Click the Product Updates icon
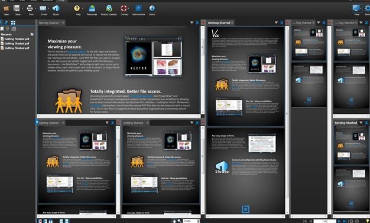 109,9
